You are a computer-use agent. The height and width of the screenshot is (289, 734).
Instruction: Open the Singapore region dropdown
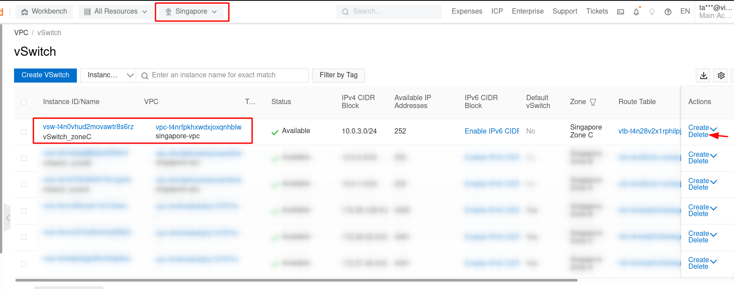[x=192, y=11]
